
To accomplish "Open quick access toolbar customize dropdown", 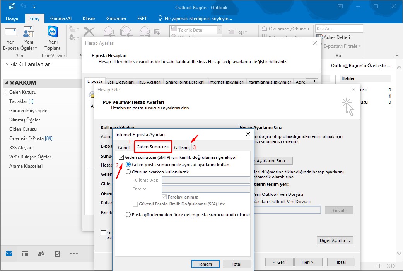I will [34, 7].
